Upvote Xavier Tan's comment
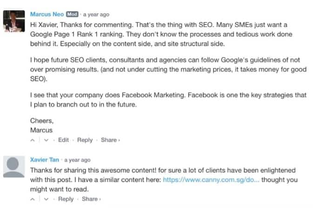Viewport: 313px width, 210px height. (33, 199)
